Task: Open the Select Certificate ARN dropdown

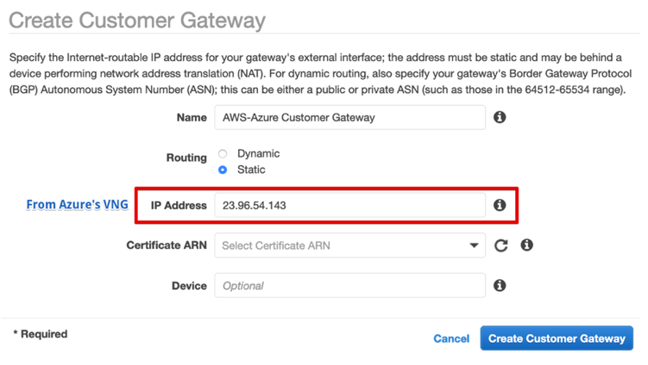Action: click(349, 245)
